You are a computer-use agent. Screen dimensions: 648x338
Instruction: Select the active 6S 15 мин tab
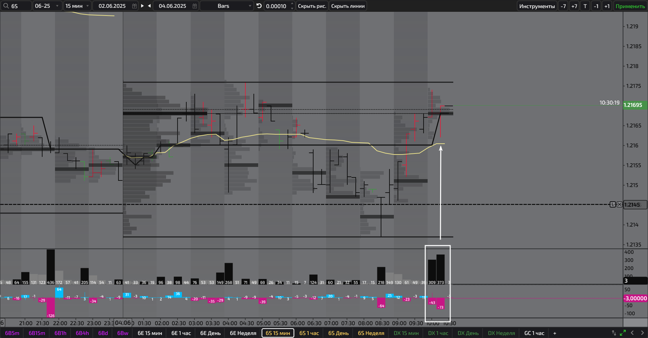278,333
